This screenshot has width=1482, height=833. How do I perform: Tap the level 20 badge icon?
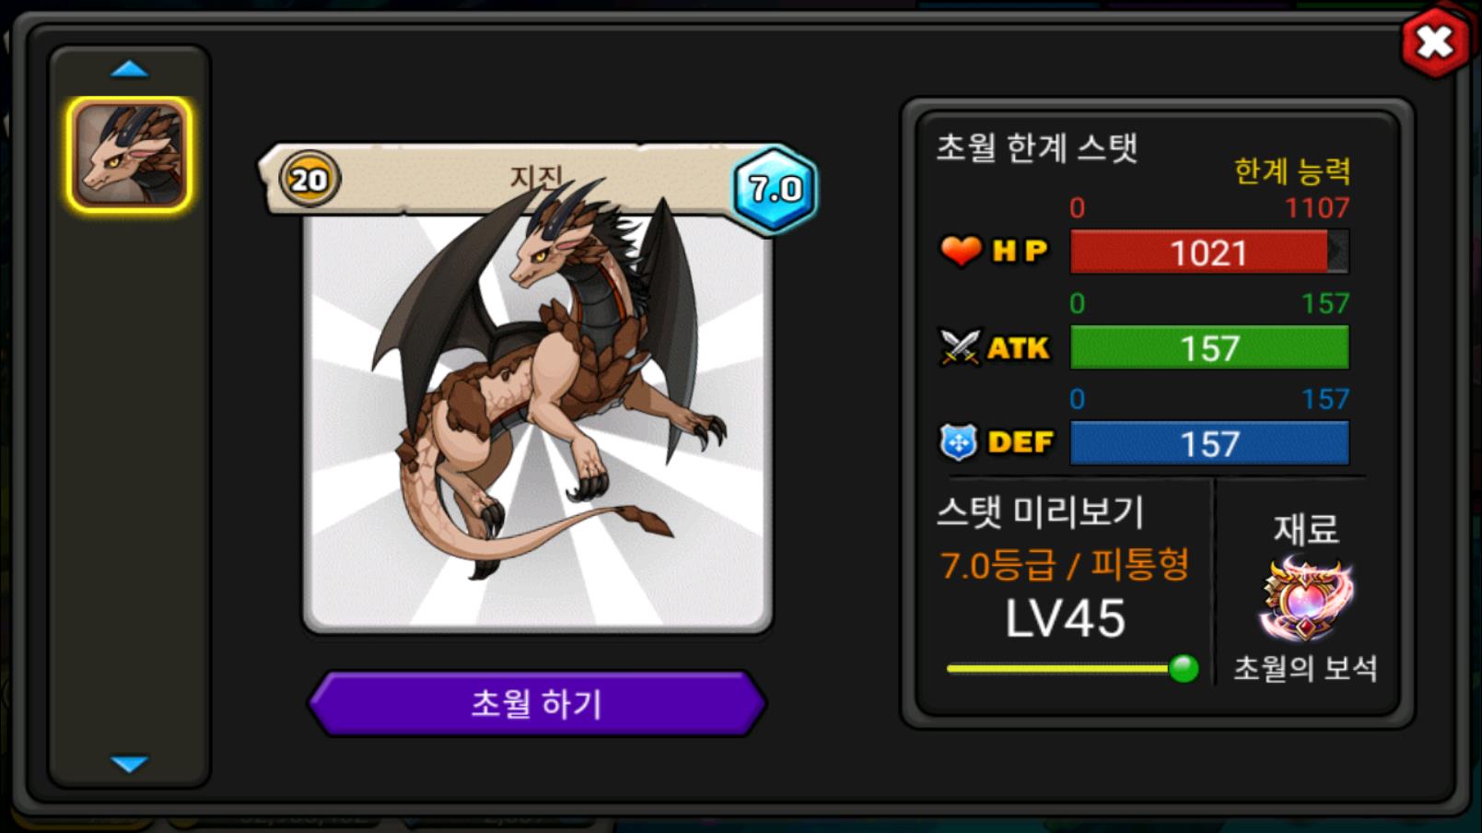click(309, 179)
